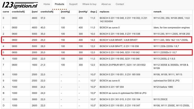
Task: Click the 'degr.]' column header
Action: 94,12
